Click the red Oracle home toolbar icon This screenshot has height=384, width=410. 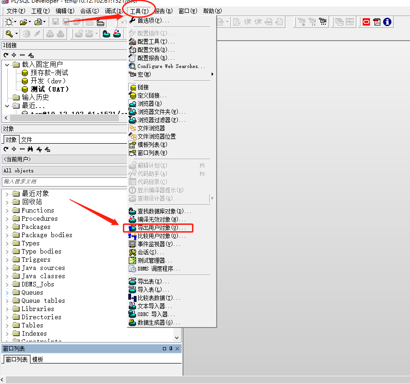coord(366,22)
